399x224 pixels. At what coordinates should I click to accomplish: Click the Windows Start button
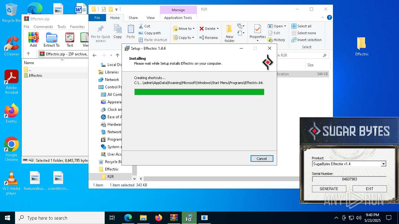(x=7, y=218)
